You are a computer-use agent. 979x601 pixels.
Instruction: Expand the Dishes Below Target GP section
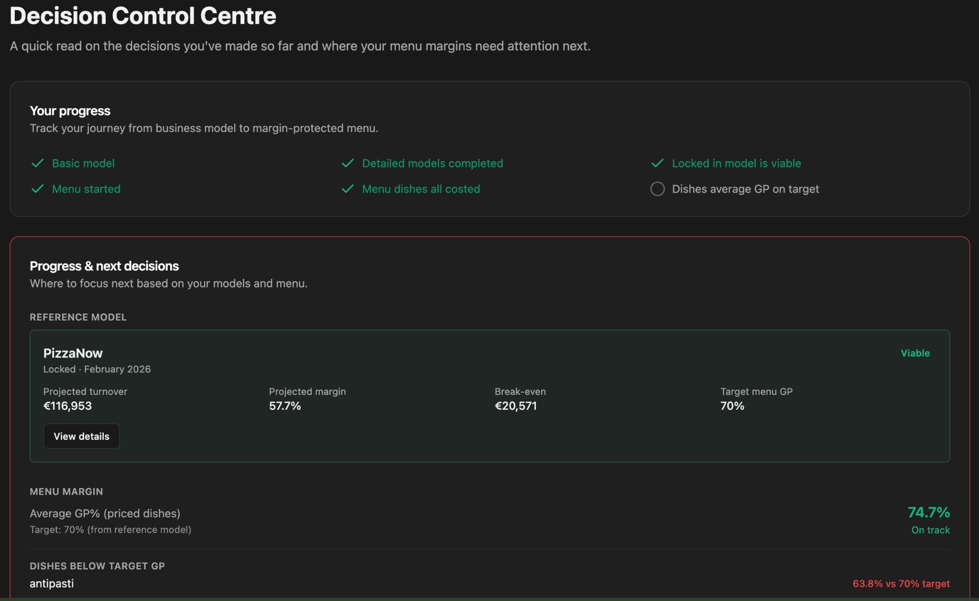click(x=97, y=566)
